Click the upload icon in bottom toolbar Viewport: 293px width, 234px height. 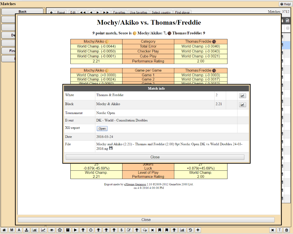[x=27, y=230]
